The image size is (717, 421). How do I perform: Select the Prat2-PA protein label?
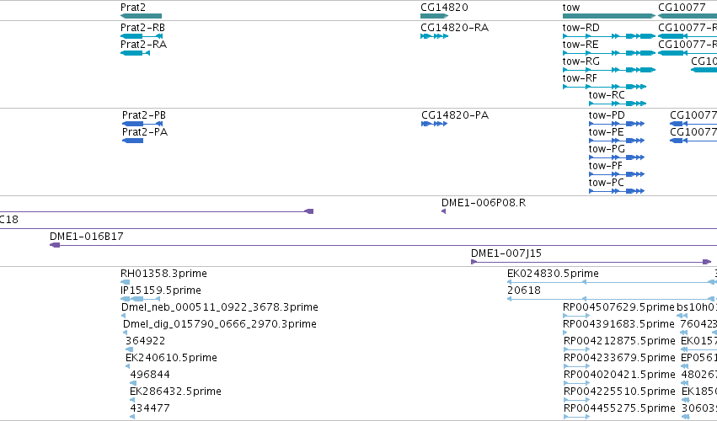pyautogui.click(x=145, y=132)
